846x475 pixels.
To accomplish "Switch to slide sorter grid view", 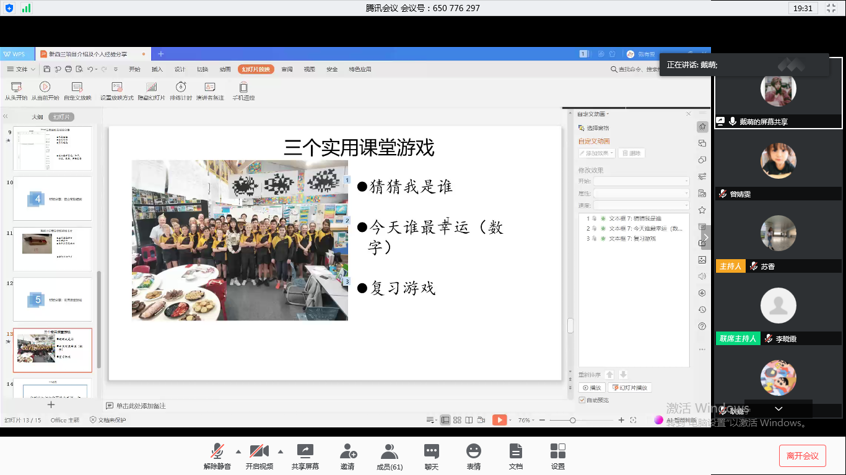I will point(457,420).
